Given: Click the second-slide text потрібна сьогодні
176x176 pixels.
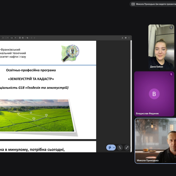Looking at the screenshot, I should coord(47,150).
